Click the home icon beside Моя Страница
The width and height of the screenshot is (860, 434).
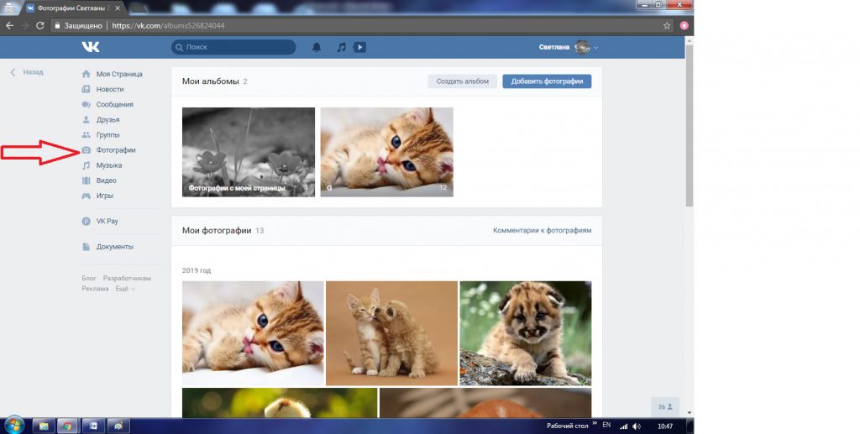coord(87,74)
